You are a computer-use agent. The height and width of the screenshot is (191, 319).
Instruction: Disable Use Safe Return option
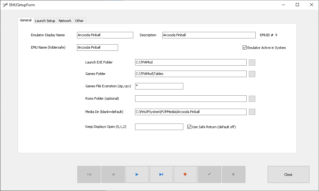(189, 127)
